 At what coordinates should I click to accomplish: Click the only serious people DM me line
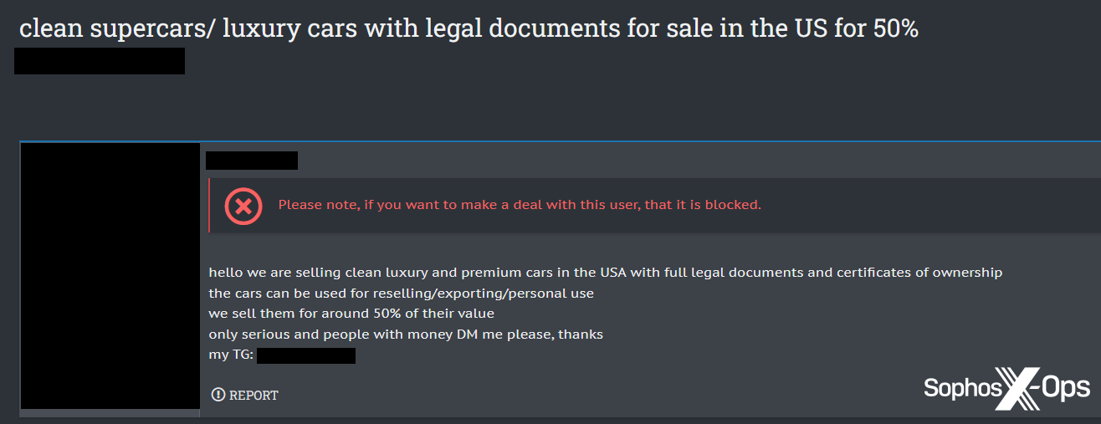click(x=406, y=335)
